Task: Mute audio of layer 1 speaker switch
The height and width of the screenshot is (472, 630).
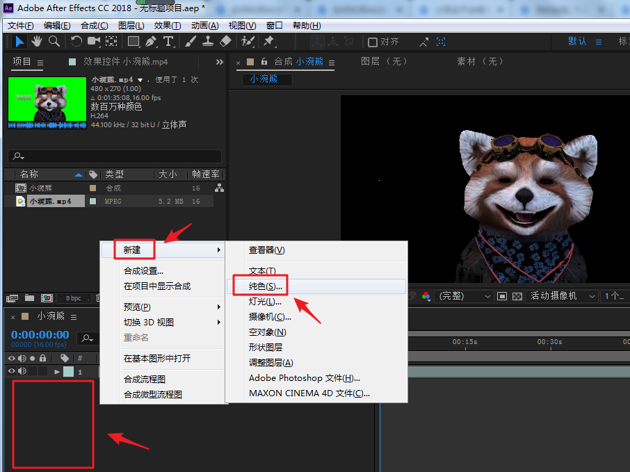Action: click(22, 371)
